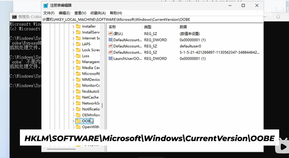The image size is (289, 158).
Task: Select the Lxss folder icon
Action: tap(78, 56)
